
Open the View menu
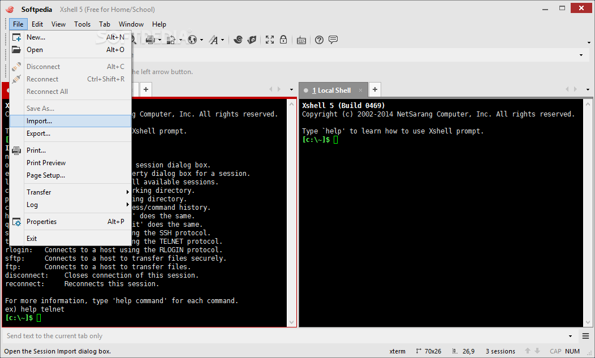click(58, 24)
